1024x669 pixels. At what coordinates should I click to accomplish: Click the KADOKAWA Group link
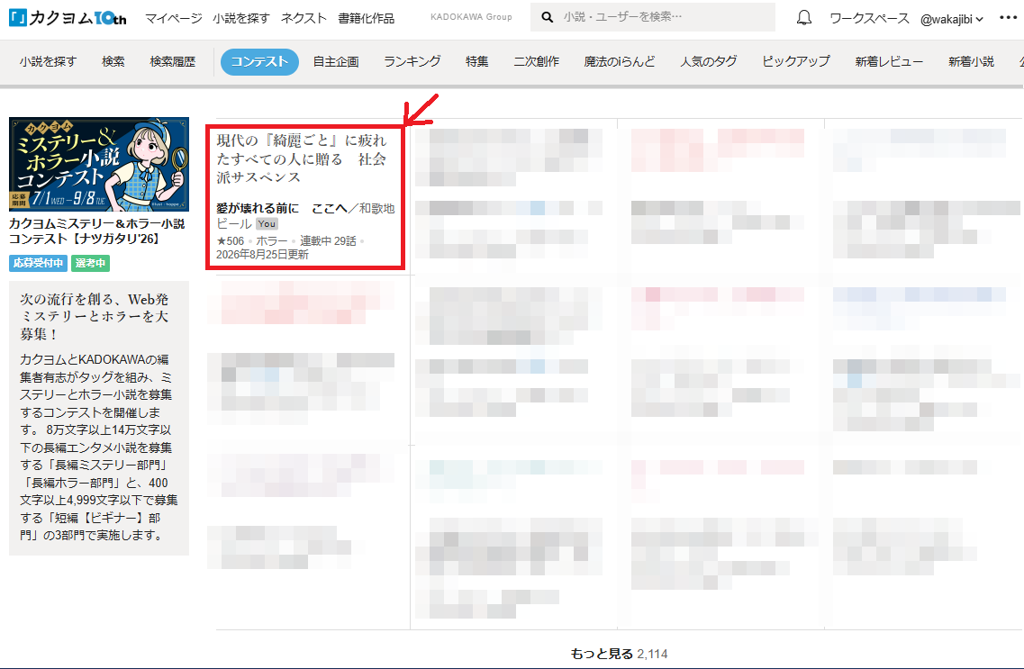click(x=471, y=17)
